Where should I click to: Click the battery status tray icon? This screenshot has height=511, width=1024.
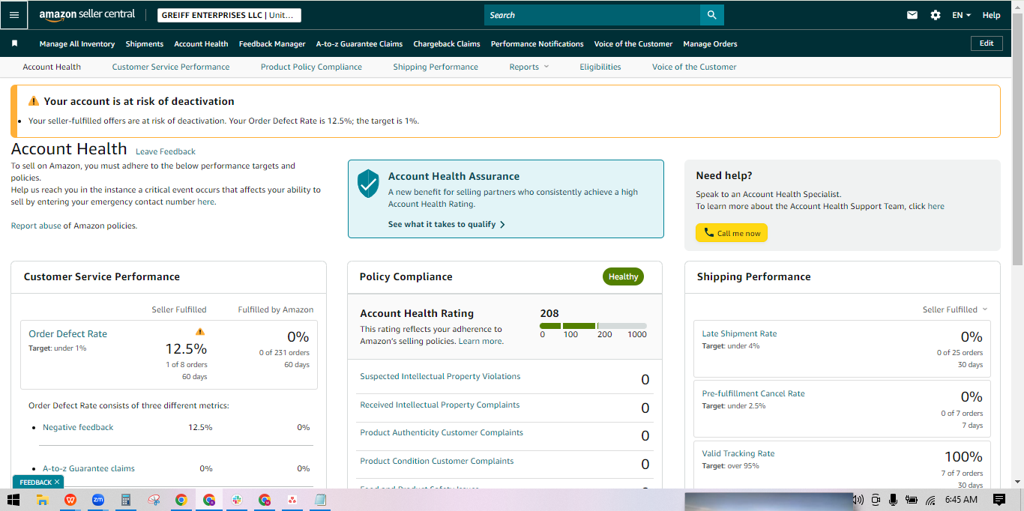(912, 500)
